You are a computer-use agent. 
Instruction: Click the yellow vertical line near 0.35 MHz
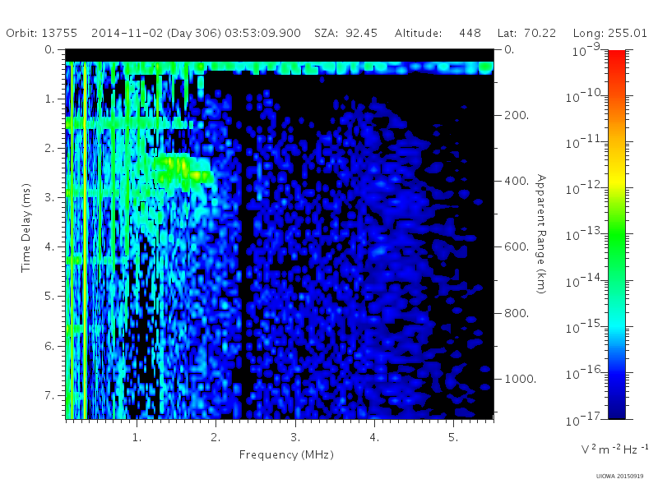click(x=86, y=240)
